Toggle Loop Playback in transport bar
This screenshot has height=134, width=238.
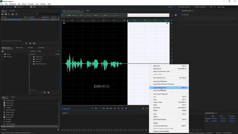pyautogui.click(x=122, y=108)
